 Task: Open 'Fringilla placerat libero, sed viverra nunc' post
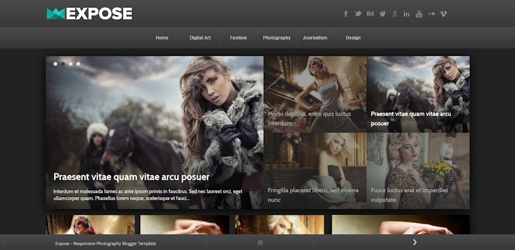(315, 170)
